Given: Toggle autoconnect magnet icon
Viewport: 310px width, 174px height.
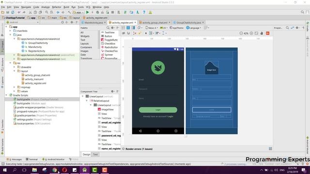Looking at the screenshot, I should [128, 33].
